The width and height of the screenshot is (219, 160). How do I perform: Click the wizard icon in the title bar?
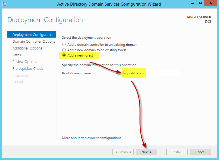[x=5, y=4]
